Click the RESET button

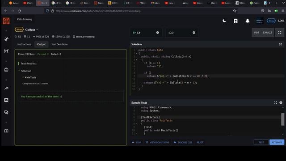(200, 142)
